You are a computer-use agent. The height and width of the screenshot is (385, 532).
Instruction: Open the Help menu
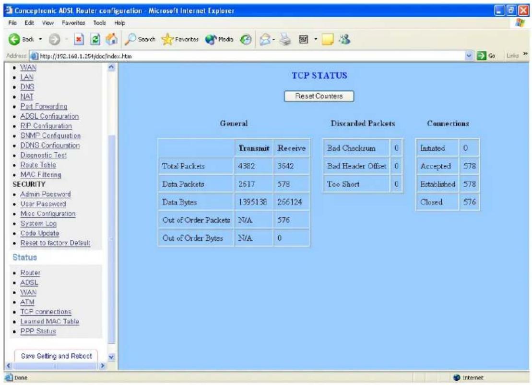click(x=119, y=23)
